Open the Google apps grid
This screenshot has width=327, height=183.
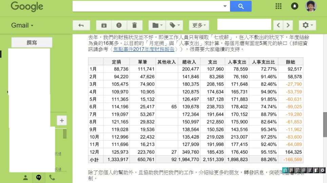(x=278, y=6)
